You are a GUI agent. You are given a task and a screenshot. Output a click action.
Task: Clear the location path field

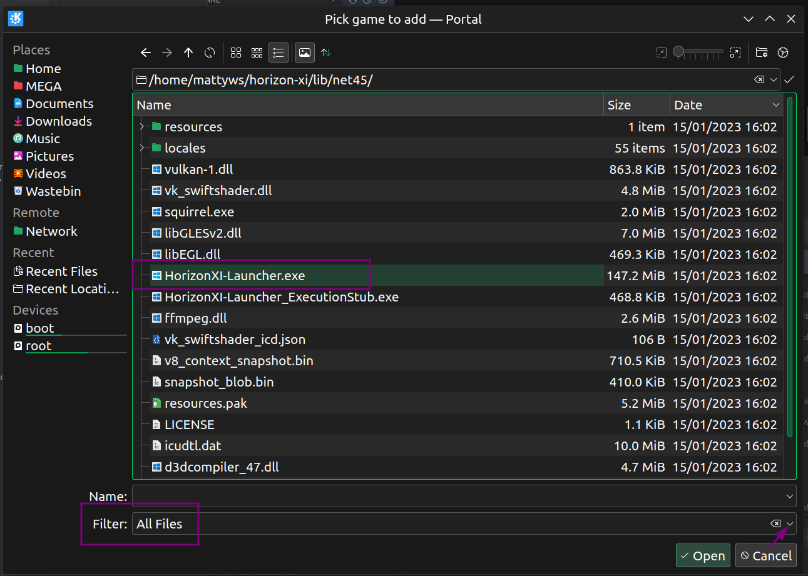tap(759, 79)
